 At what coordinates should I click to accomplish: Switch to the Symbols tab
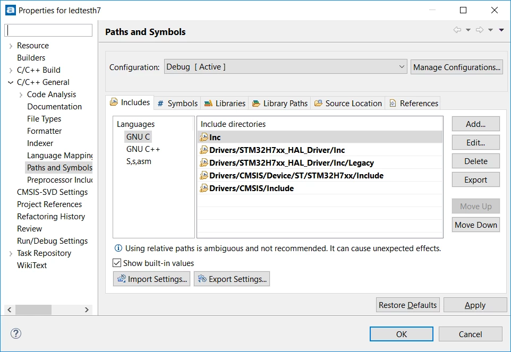pos(177,103)
